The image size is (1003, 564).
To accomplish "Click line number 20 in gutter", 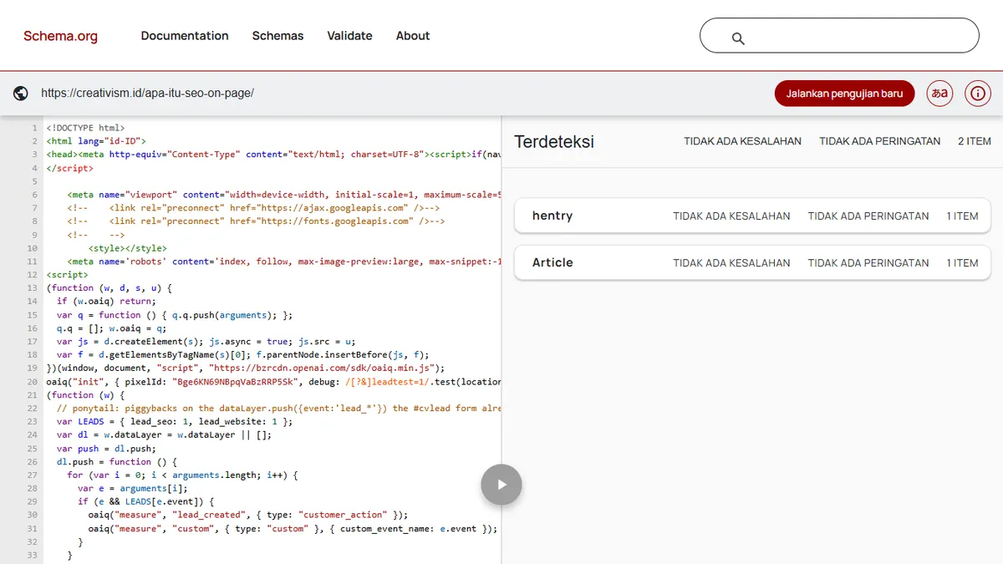I will coord(32,381).
